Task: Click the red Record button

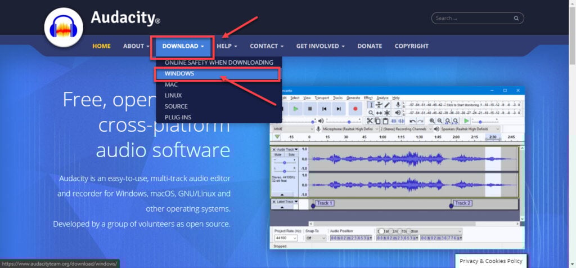Action: (355, 109)
